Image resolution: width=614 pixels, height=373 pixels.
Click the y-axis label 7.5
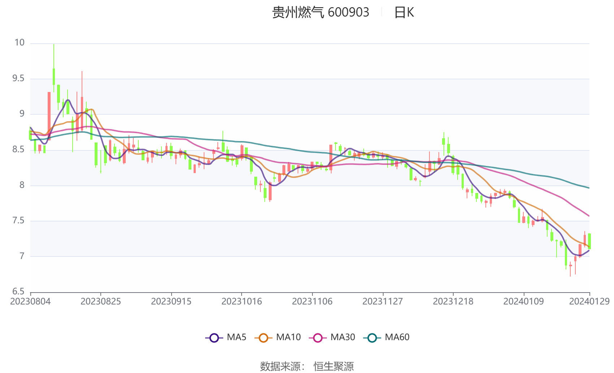(18, 220)
